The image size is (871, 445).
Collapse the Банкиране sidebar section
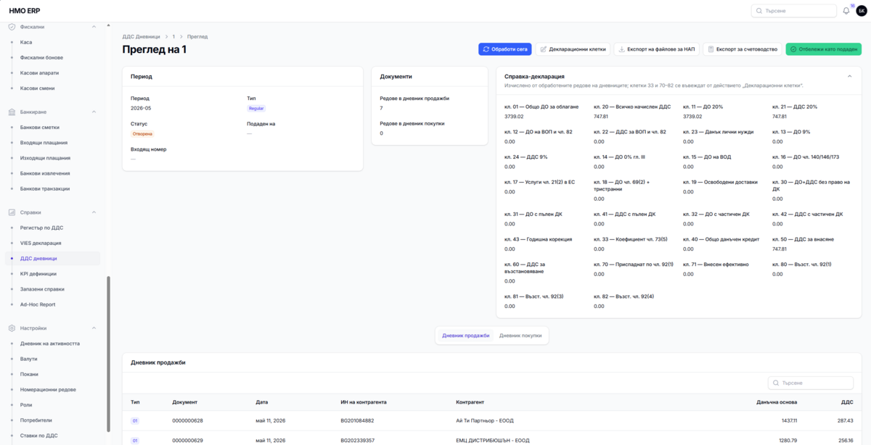(94, 112)
